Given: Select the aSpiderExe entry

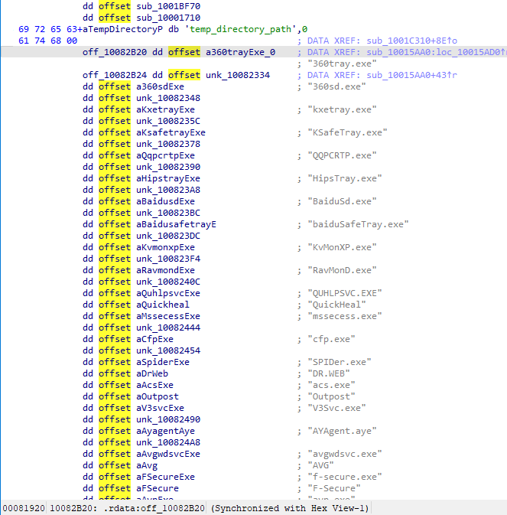Looking at the screenshot, I should (163, 363).
